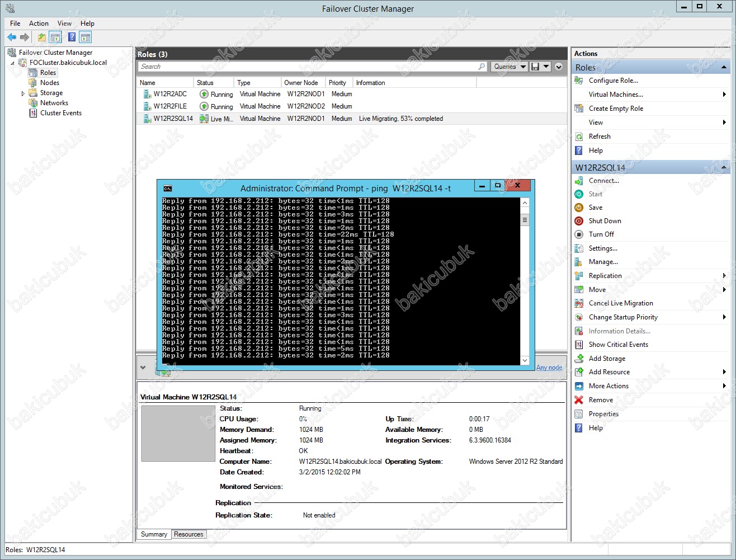The width and height of the screenshot is (736, 560).
Task: Click the W12R2NOD2 owner node cell
Action: [306, 106]
